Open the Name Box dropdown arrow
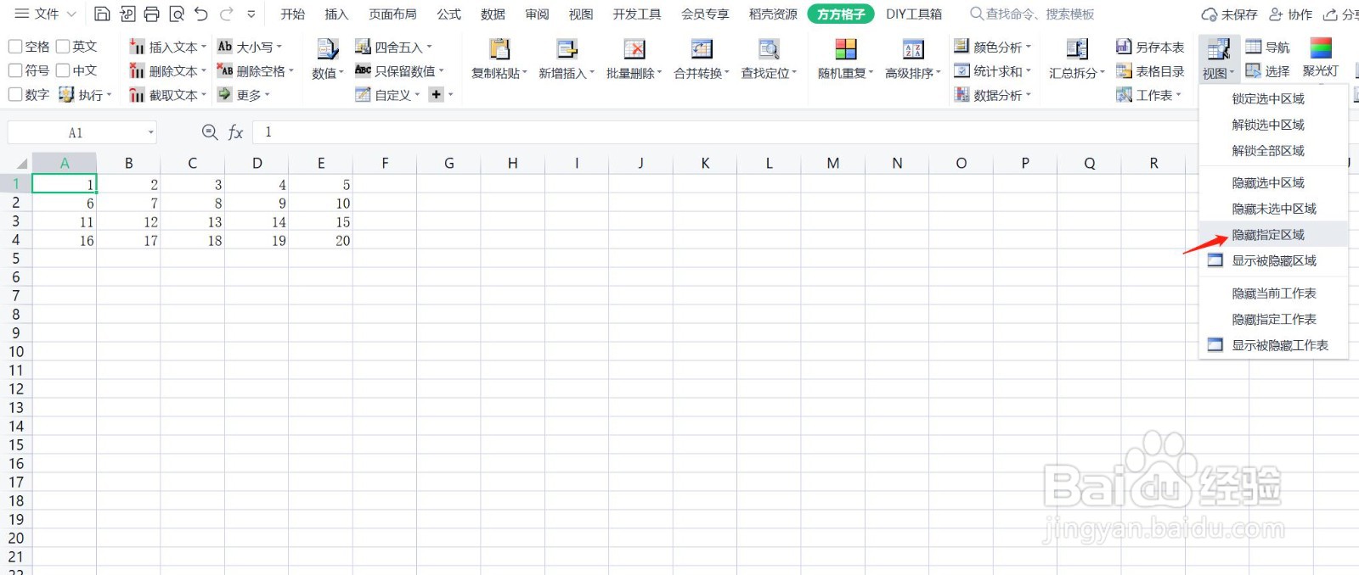 pyautogui.click(x=151, y=132)
